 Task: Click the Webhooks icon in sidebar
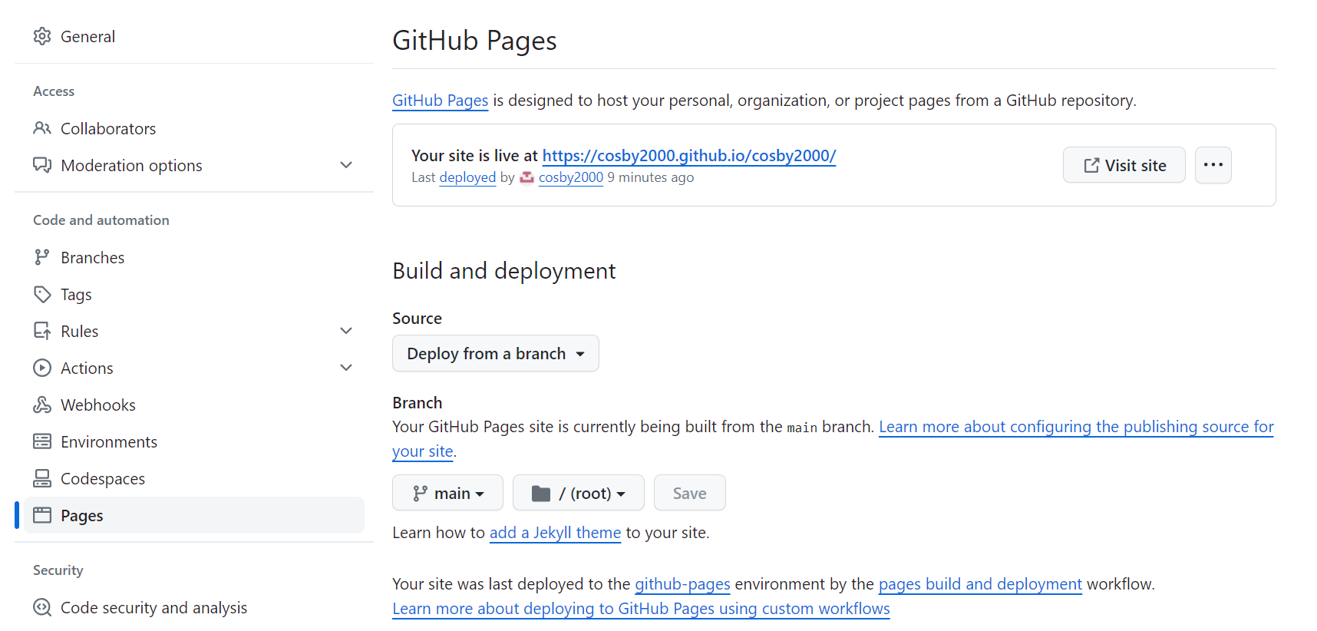coord(42,405)
